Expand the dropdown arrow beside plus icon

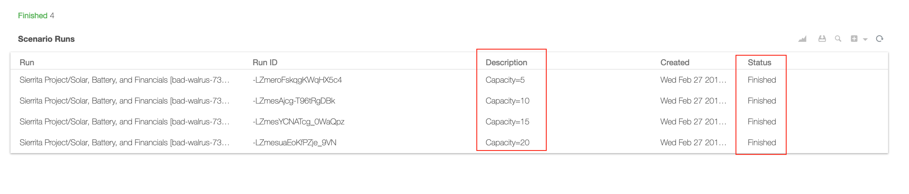tap(865, 40)
